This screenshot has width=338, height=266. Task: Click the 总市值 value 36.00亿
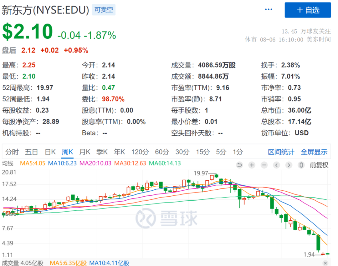click(x=300, y=110)
